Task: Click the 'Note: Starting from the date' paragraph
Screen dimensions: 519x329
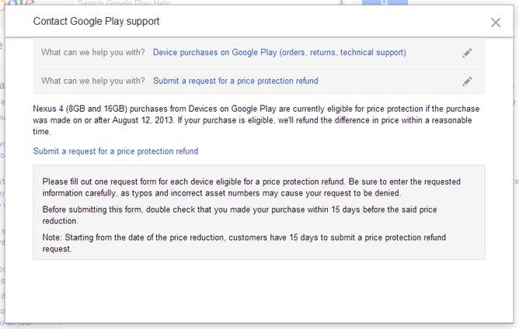Action: 244,243
